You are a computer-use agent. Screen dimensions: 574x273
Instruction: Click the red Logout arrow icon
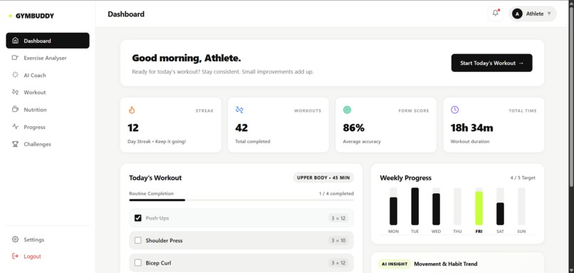(x=15, y=256)
